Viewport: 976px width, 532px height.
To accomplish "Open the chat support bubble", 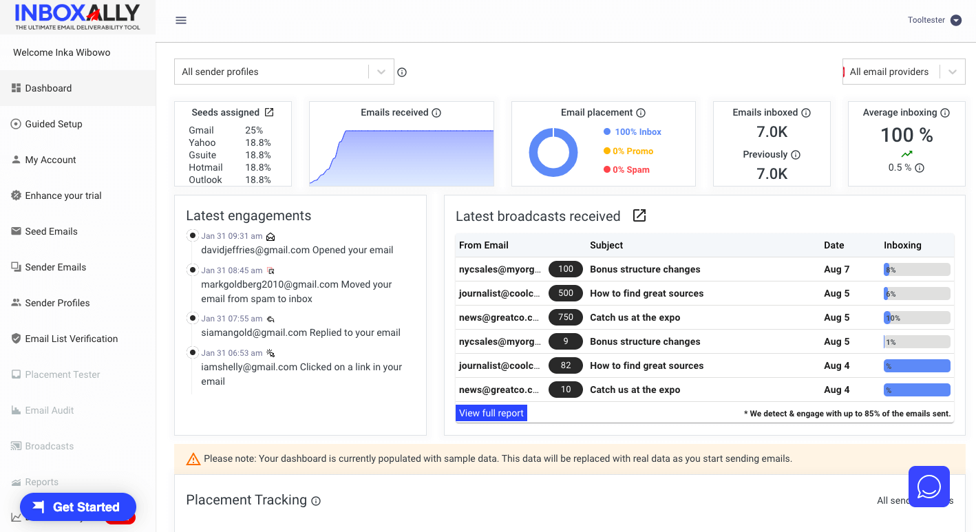I will coord(929,487).
